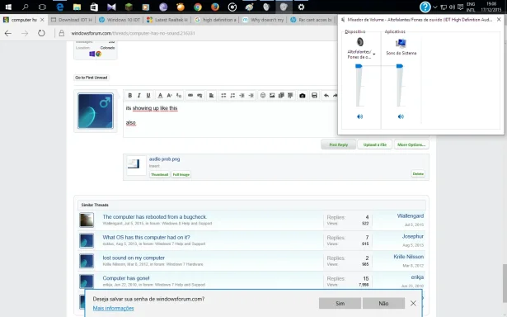Expand the Altofalantes device dropdown arrow
The width and height of the screenshot is (507, 317).
point(374,54)
